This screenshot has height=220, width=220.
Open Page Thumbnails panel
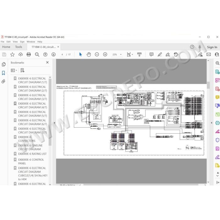(4, 64)
